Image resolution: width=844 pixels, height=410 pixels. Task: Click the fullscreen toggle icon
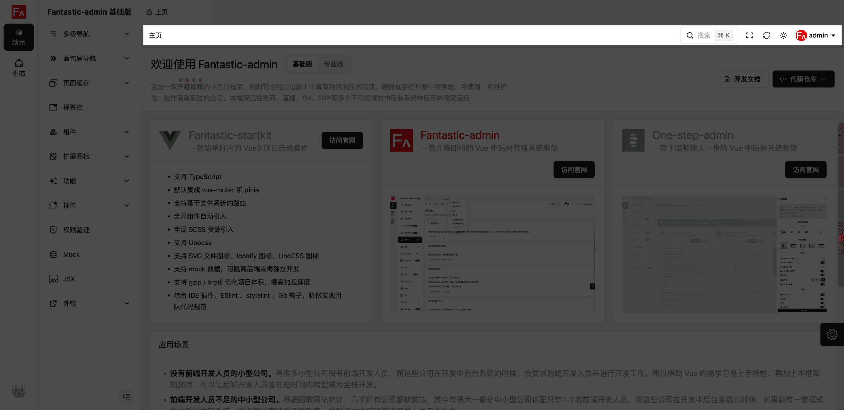pyautogui.click(x=749, y=35)
